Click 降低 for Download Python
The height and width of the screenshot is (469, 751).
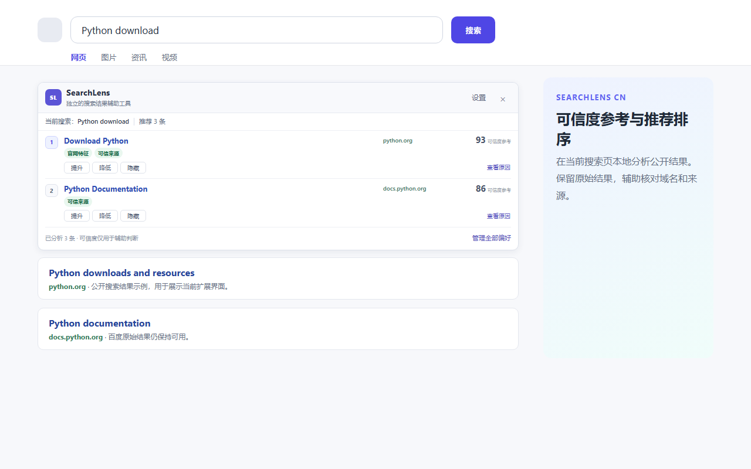pos(105,168)
